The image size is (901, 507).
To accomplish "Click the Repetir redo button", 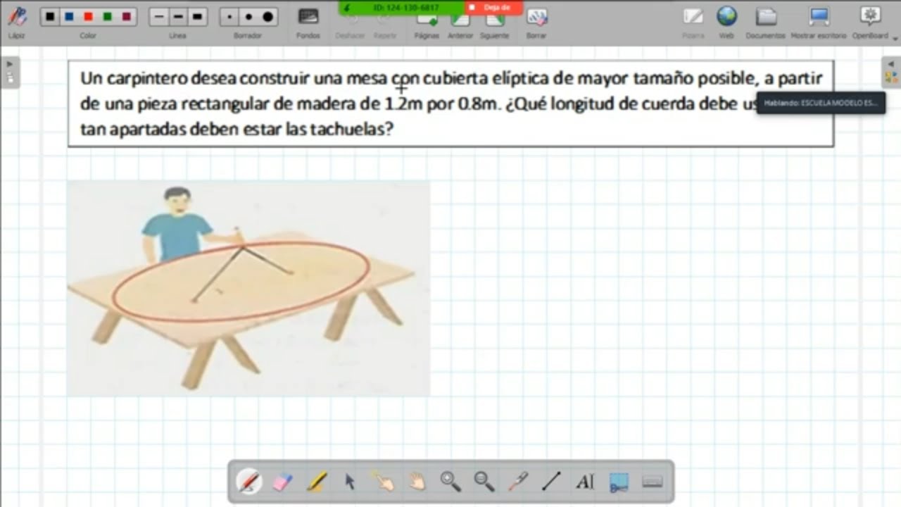I will coord(385,24).
